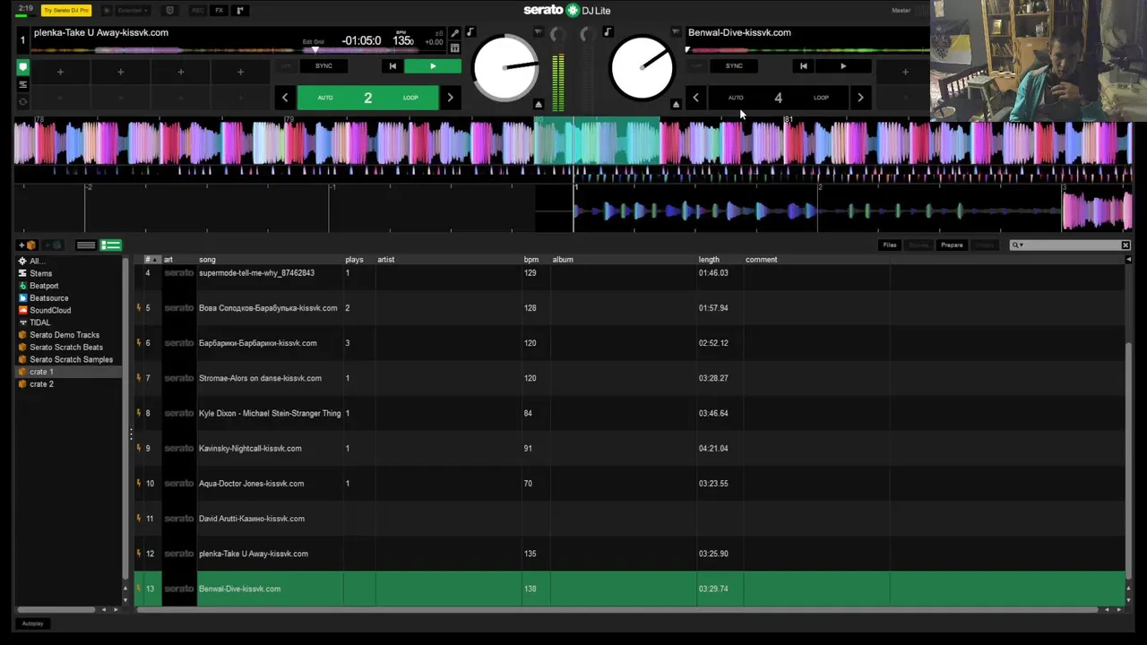Screen dimensions: 1147x645
Task: Click the library search field
Action: pos(1070,245)
